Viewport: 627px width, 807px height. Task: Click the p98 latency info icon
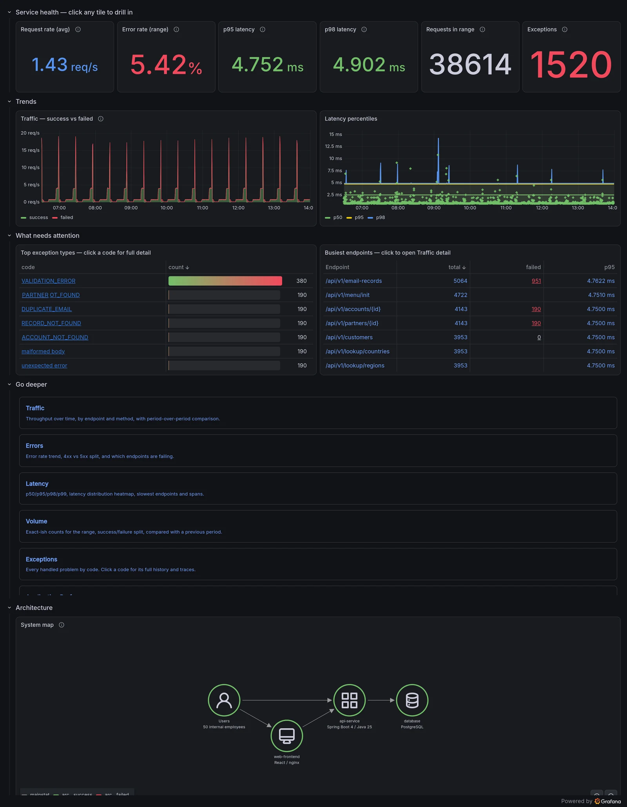coord(364,29)
